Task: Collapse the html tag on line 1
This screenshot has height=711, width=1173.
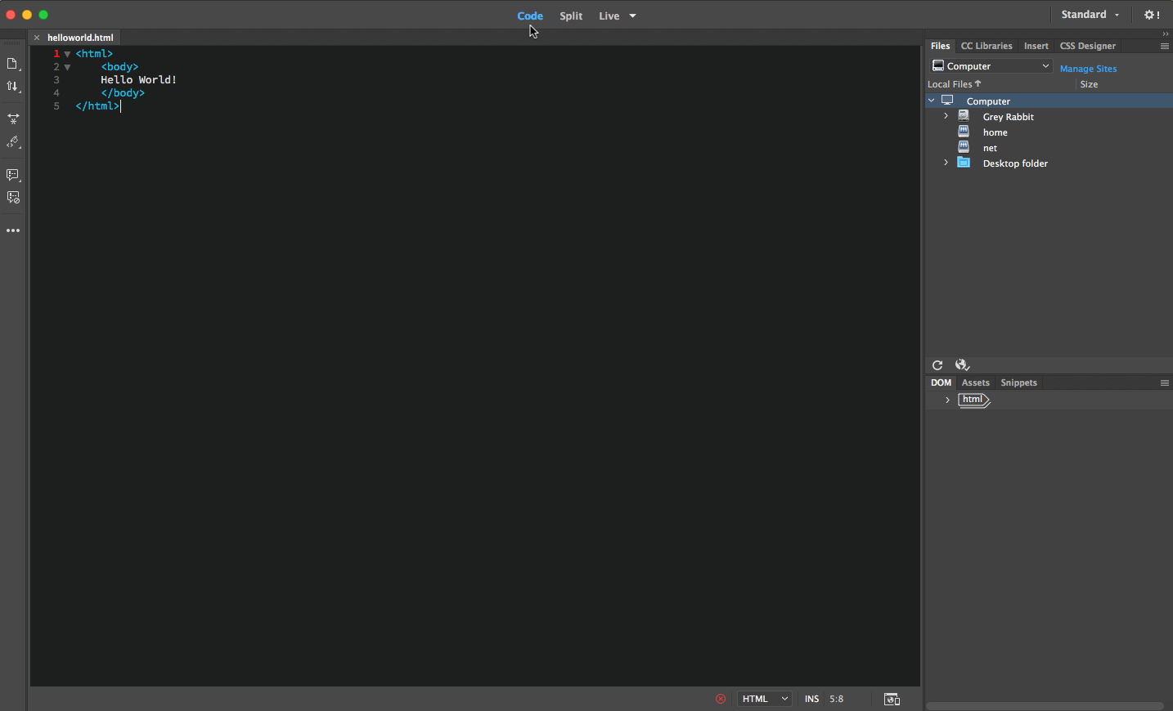Action: (67, 54)
